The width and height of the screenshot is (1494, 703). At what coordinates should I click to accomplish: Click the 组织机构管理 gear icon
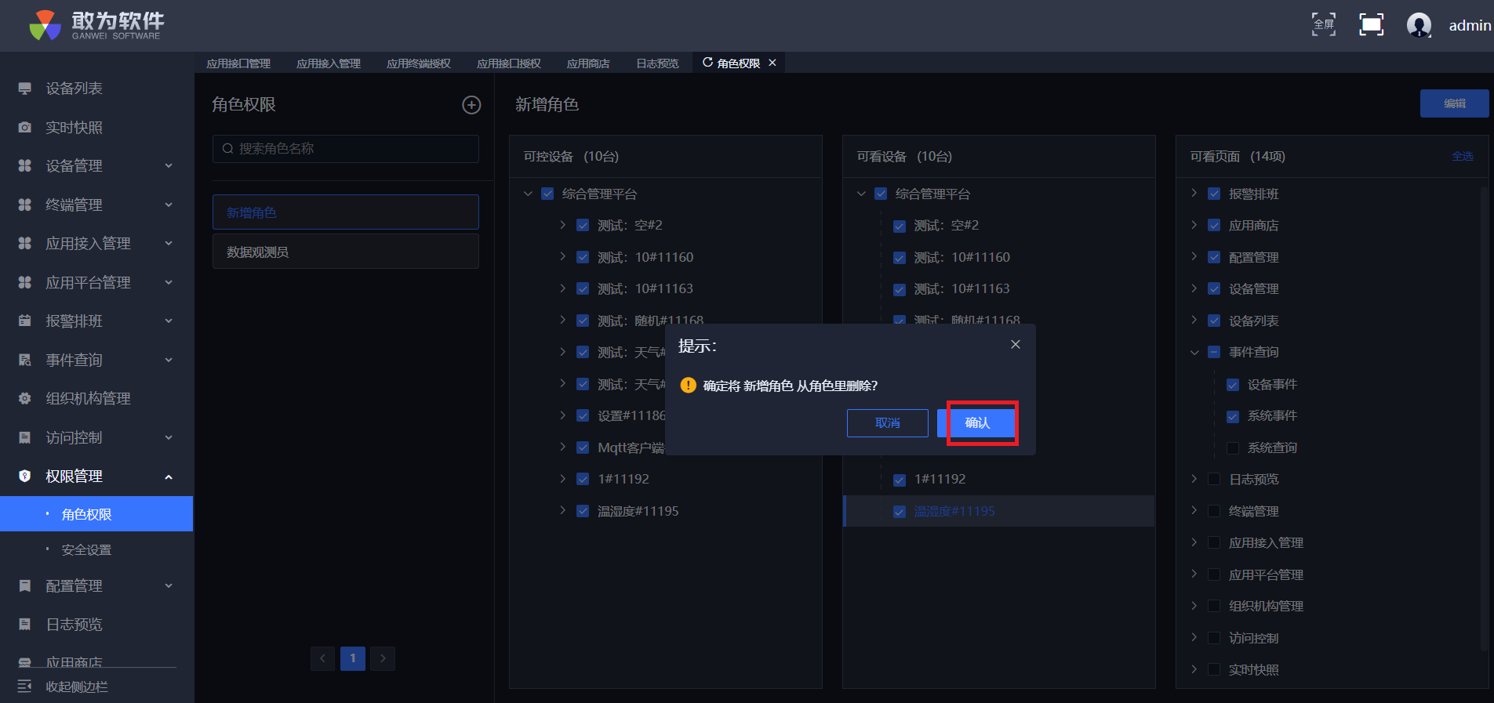(25, 398)
